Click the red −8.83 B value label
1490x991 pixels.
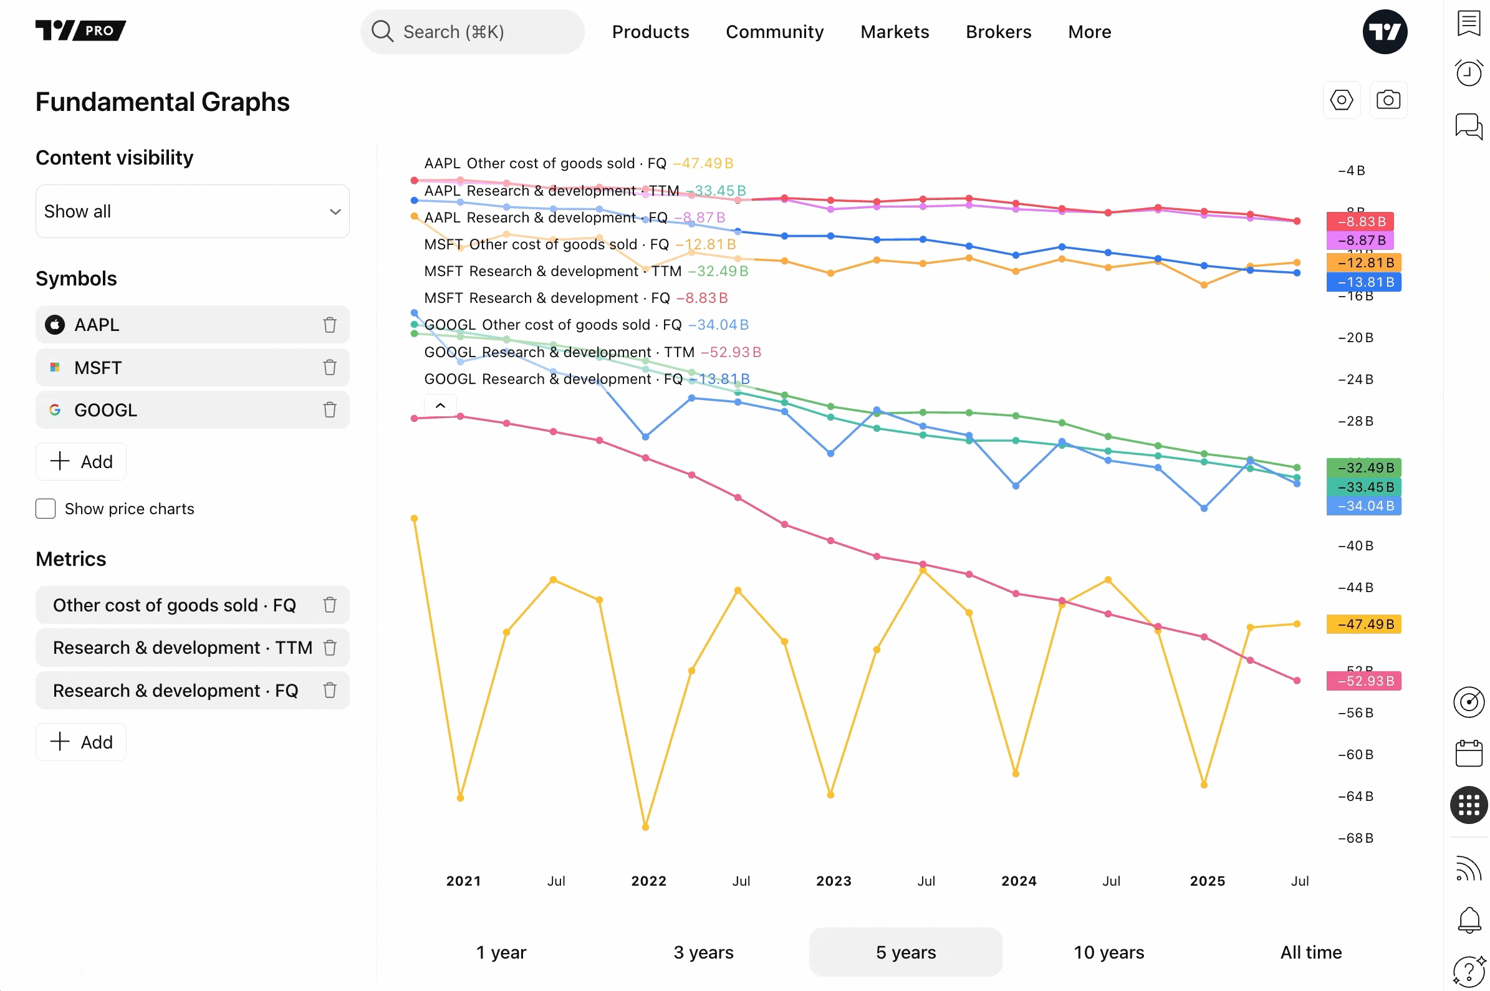pyautogui.click(x=1359, y=221)
